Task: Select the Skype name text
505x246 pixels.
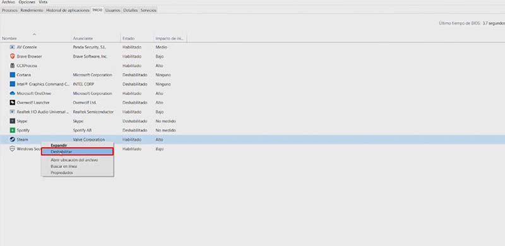Action: [22, 121]
